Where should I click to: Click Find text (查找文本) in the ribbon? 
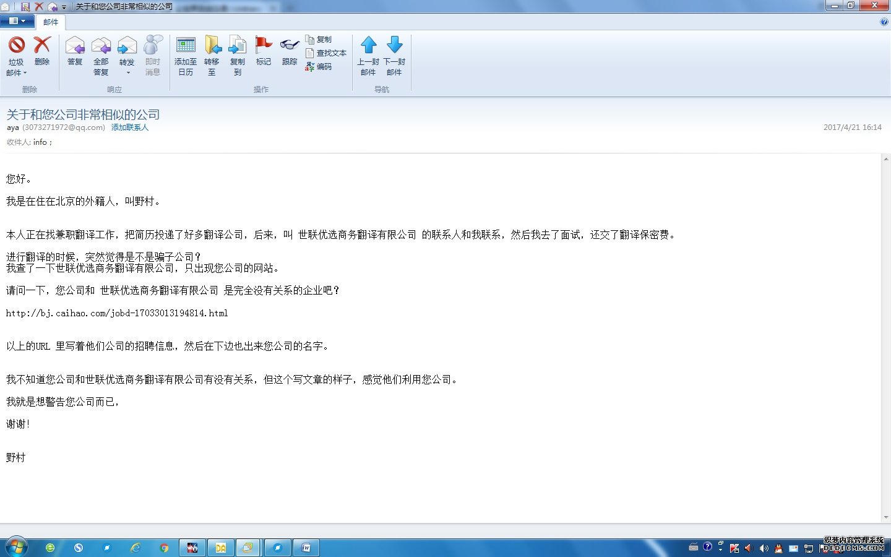click(326, 53)
